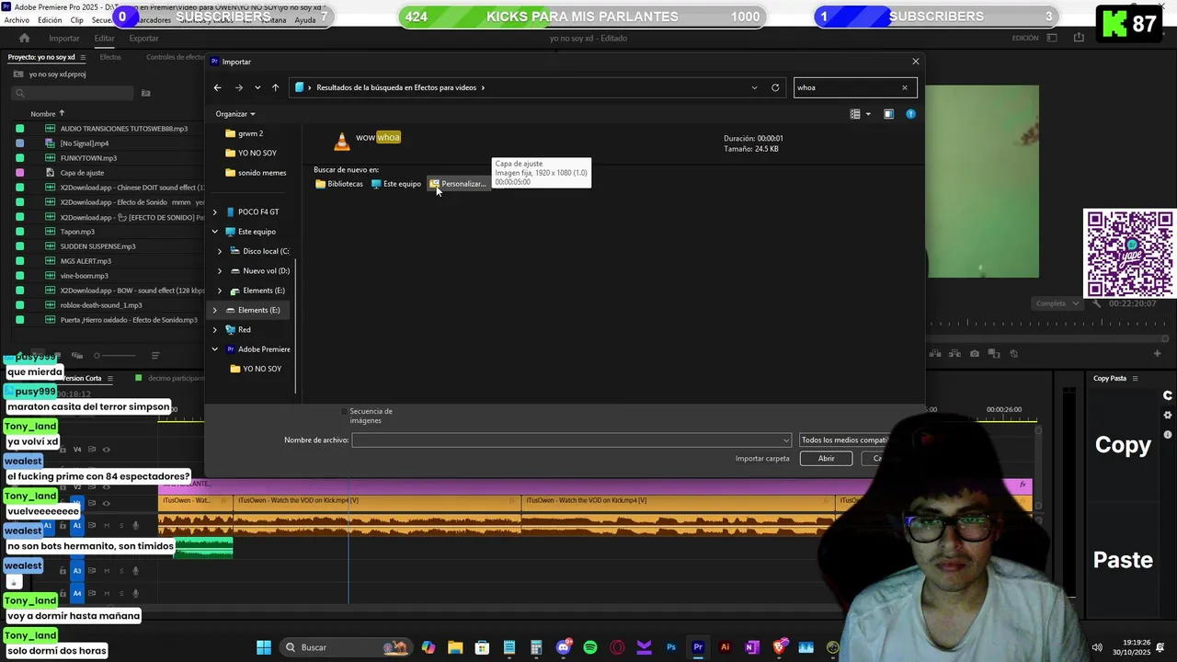Refresh the search results folder view
The height and width of the screenshot is (662, 1177).
(775, 87)
